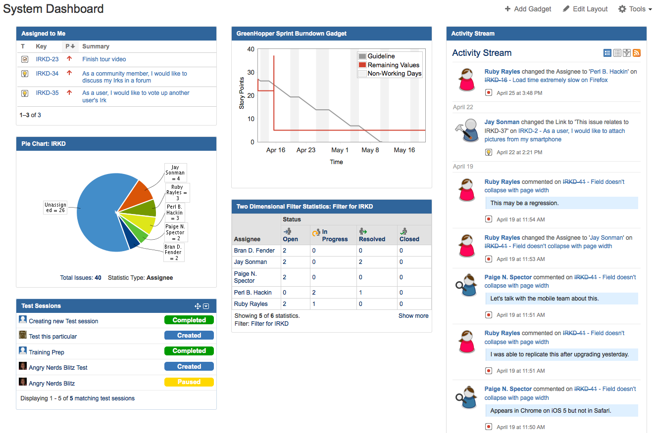Click Show more in filter statistics

click(413, 315)
